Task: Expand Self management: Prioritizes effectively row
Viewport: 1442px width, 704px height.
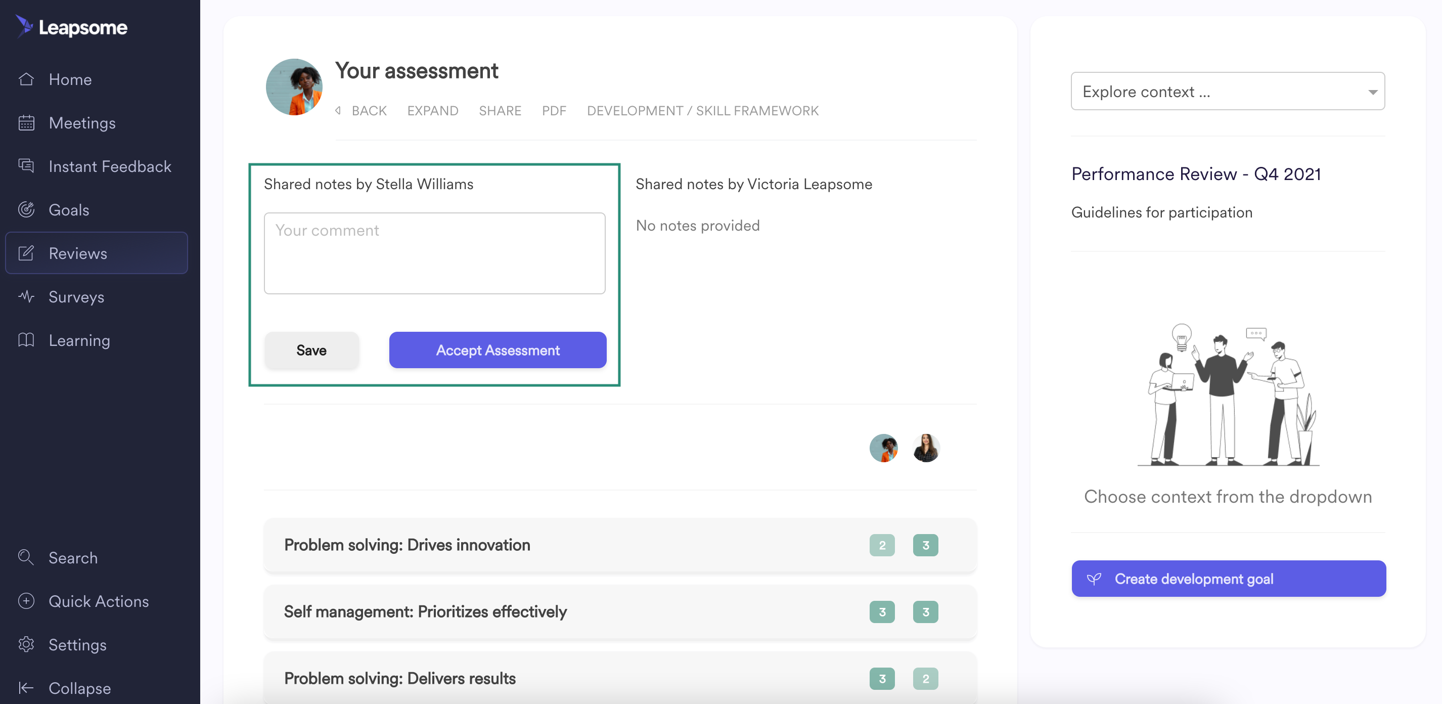Action: [x=620, y=611]
